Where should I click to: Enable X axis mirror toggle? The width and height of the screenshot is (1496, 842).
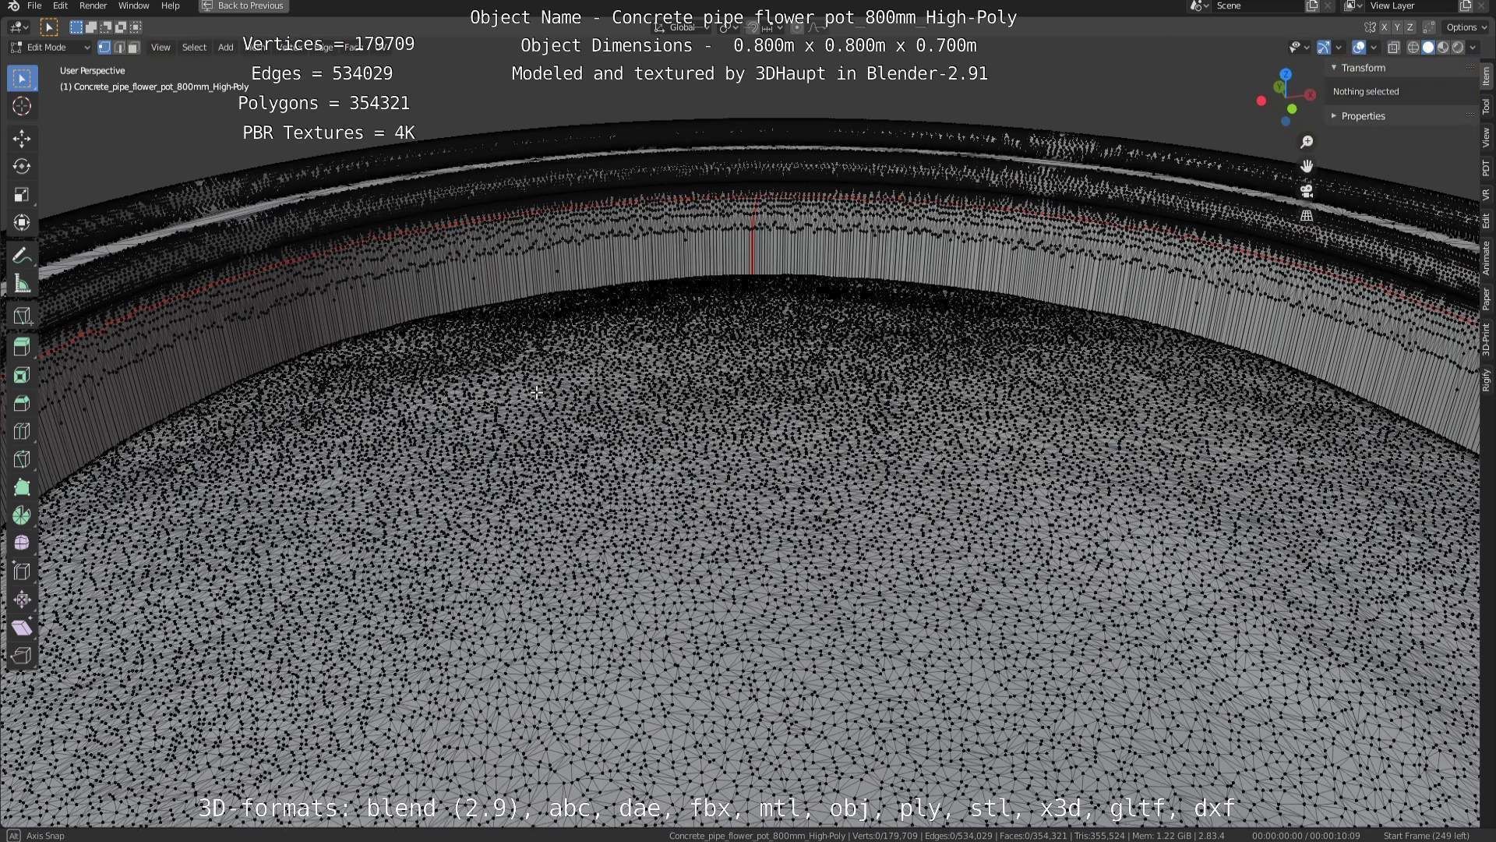pyautogui.click(x=1385, y=27)
